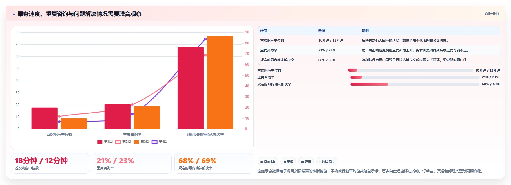
Task: Click the purple line point at the chart's top
Action: point(205,39)
